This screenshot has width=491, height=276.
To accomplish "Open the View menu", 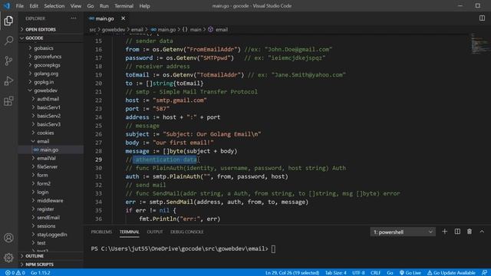I will click(x=75, y=6).
